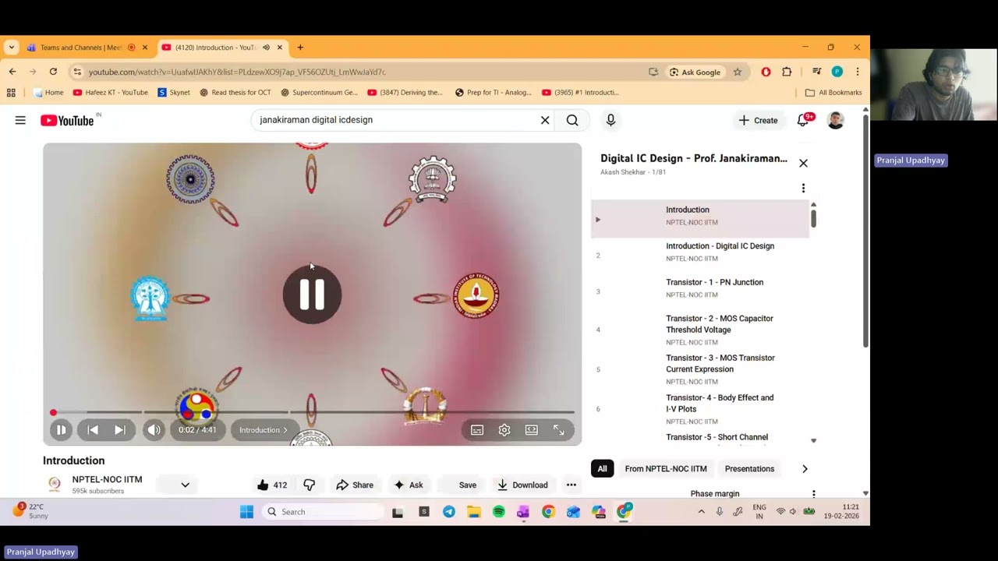Open the NPTEL-NOC IITM channel name
998x561 pixels.
[107, 479]
